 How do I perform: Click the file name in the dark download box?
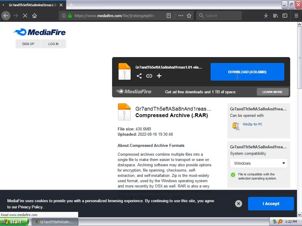[168, 67]
